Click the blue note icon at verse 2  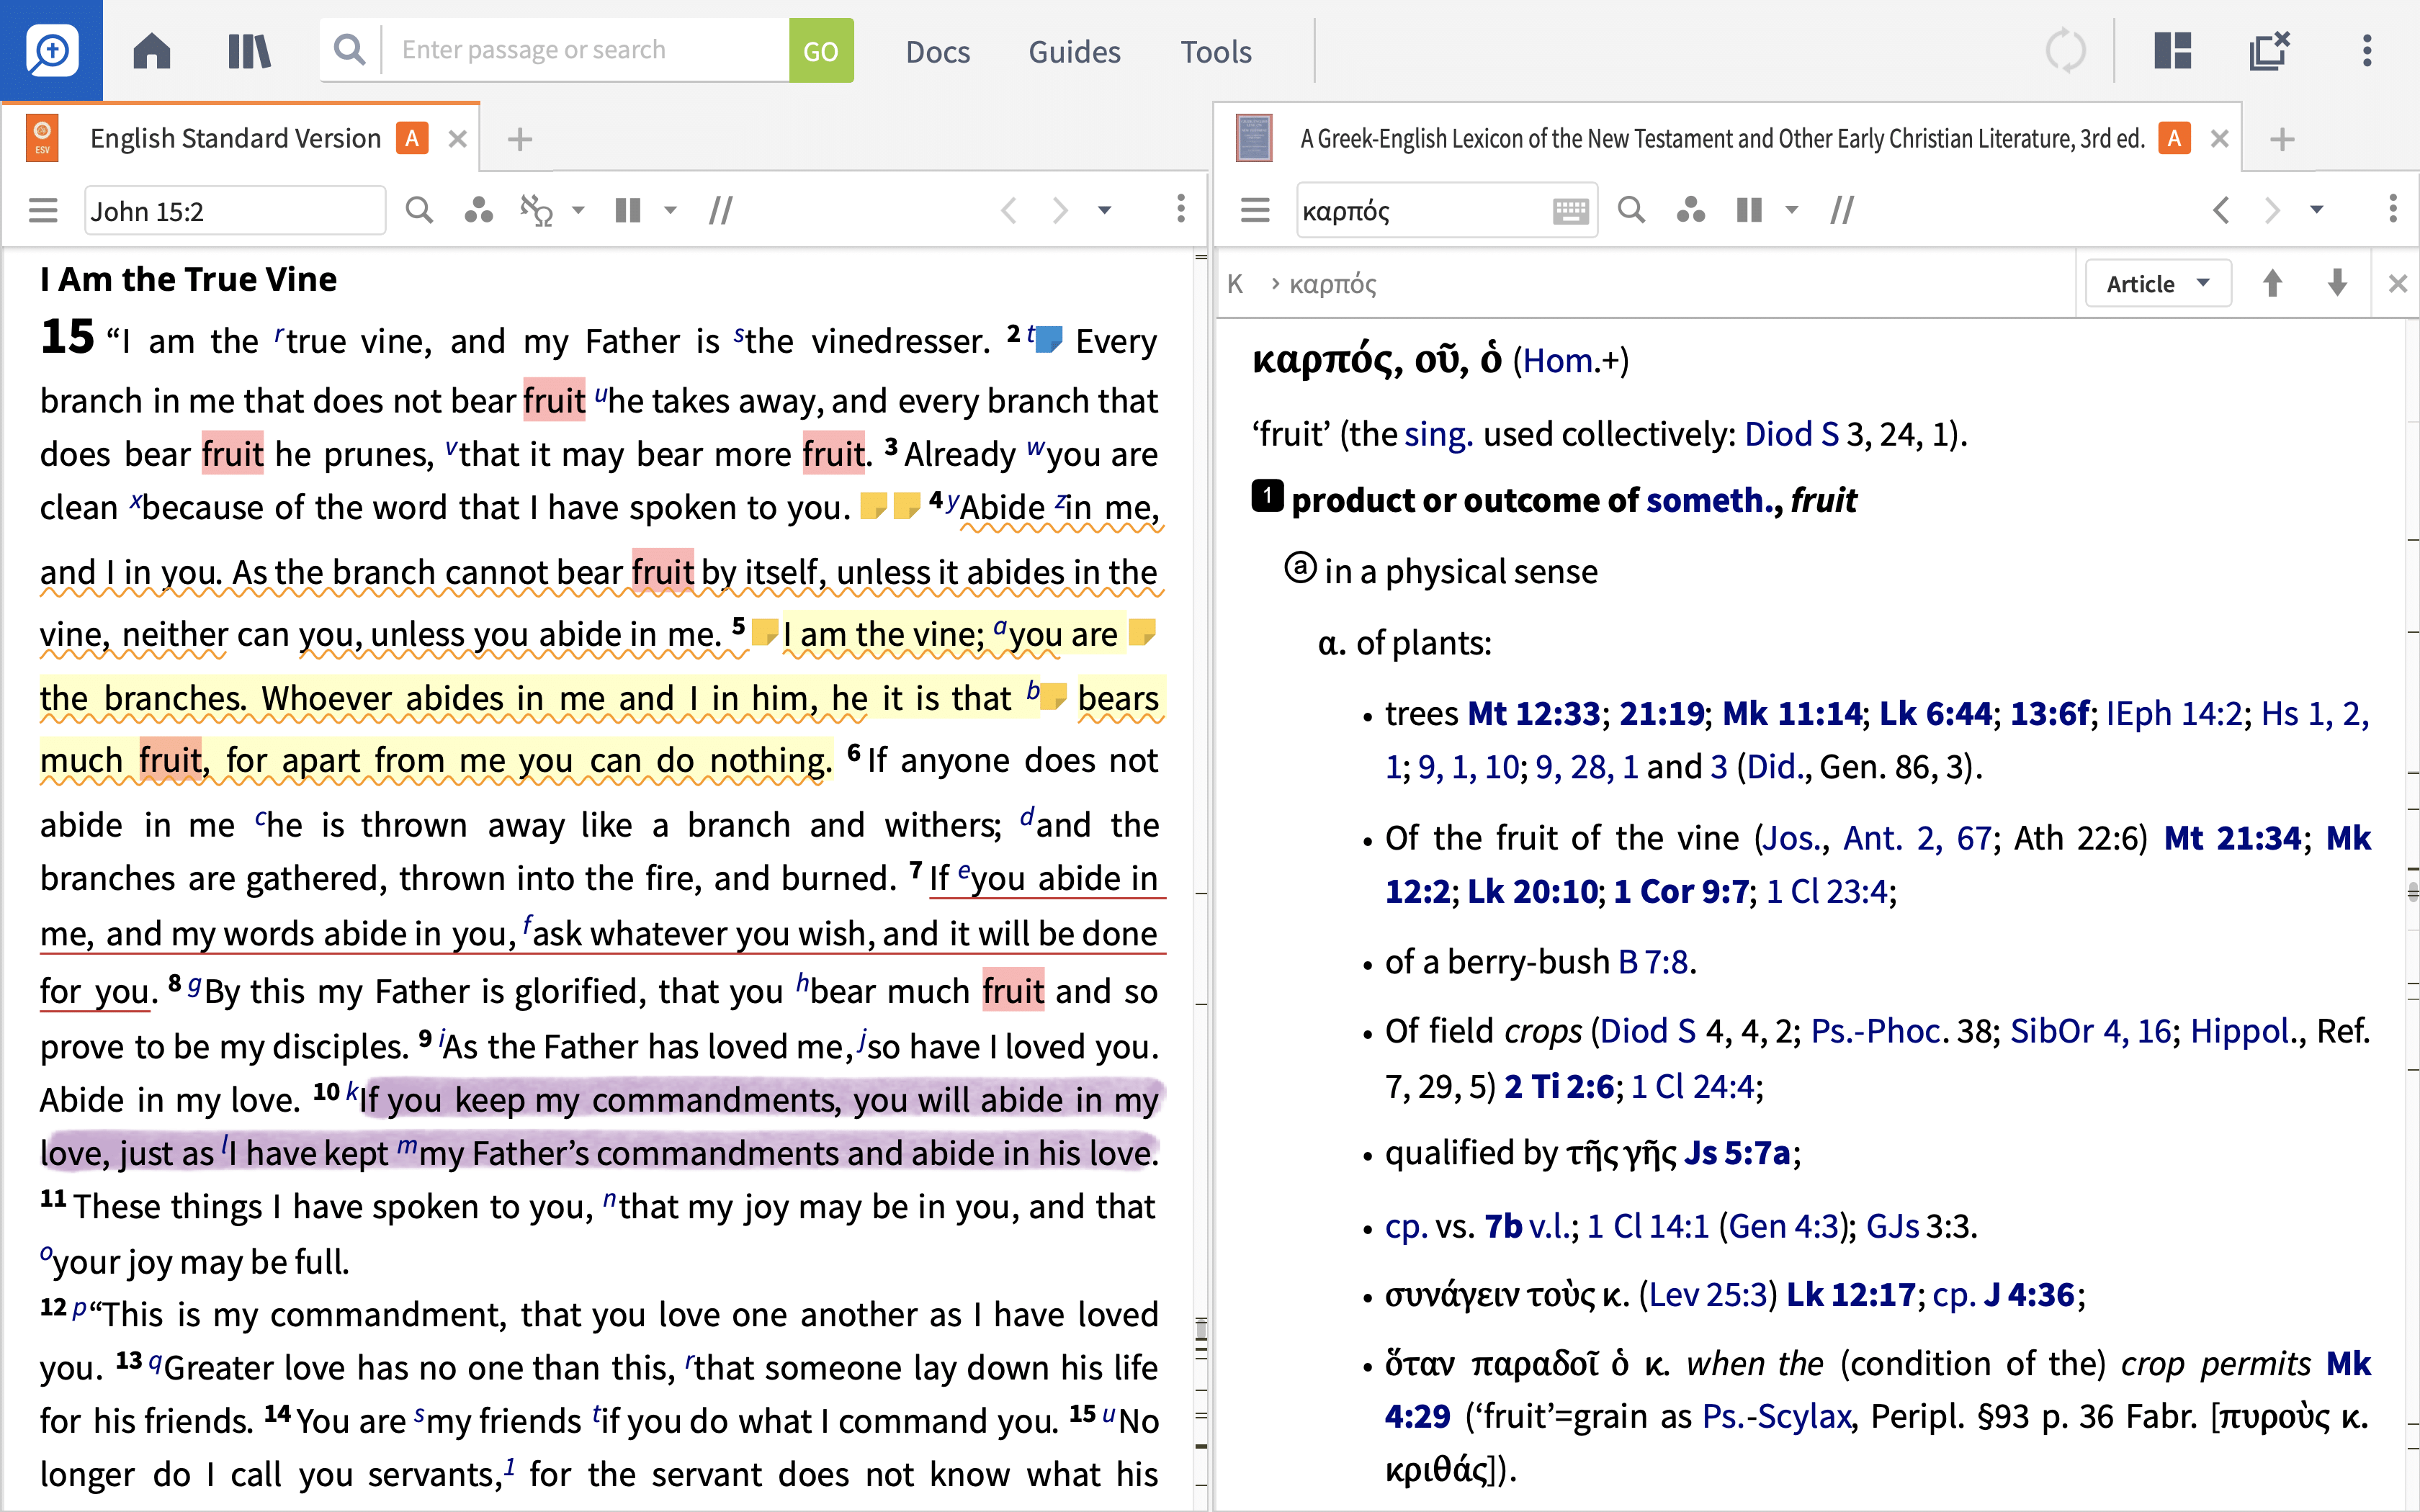coord(1049,339)
